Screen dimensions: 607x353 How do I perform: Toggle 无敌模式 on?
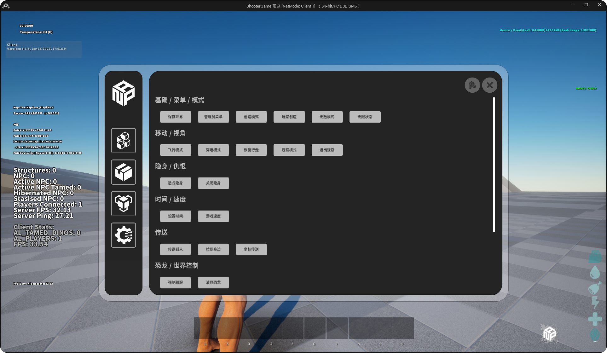[327, 117]
